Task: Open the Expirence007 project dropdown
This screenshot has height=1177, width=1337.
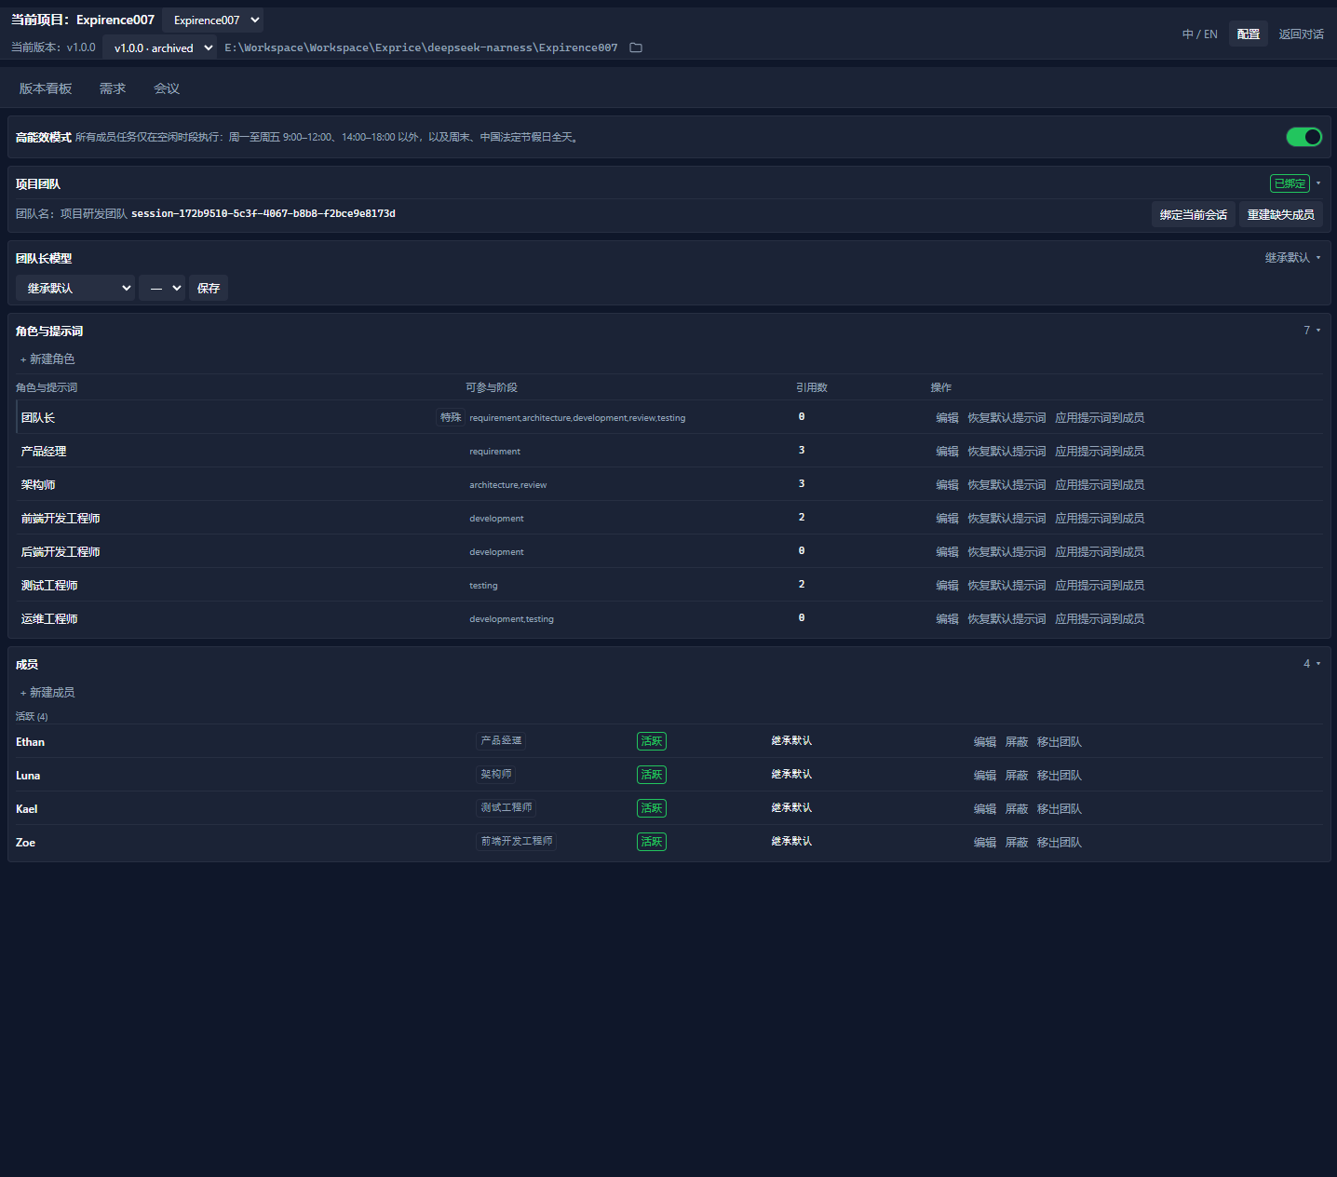Action: pyautogui.click(x=212, y=20)
